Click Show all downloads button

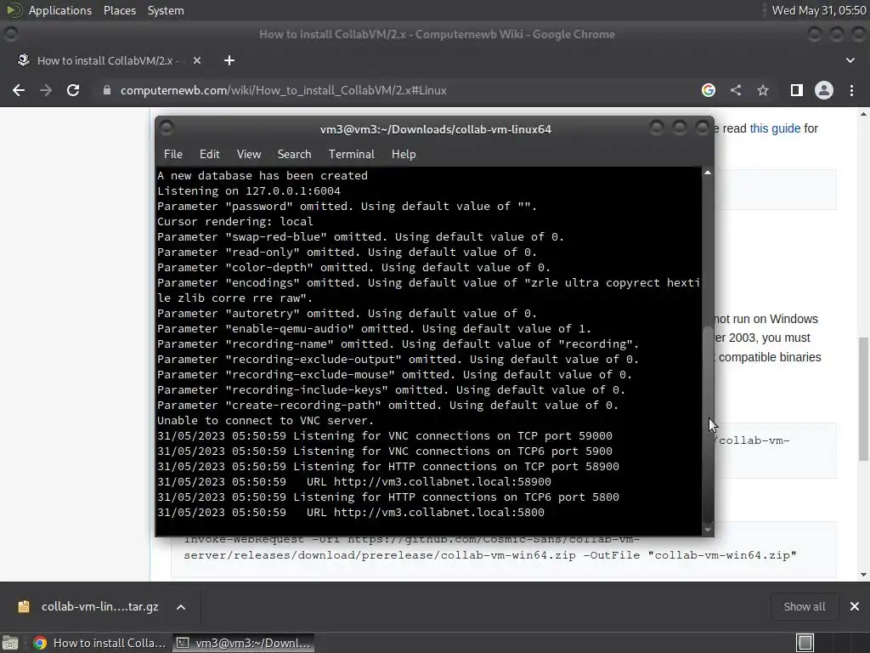(x=804, y=606)
